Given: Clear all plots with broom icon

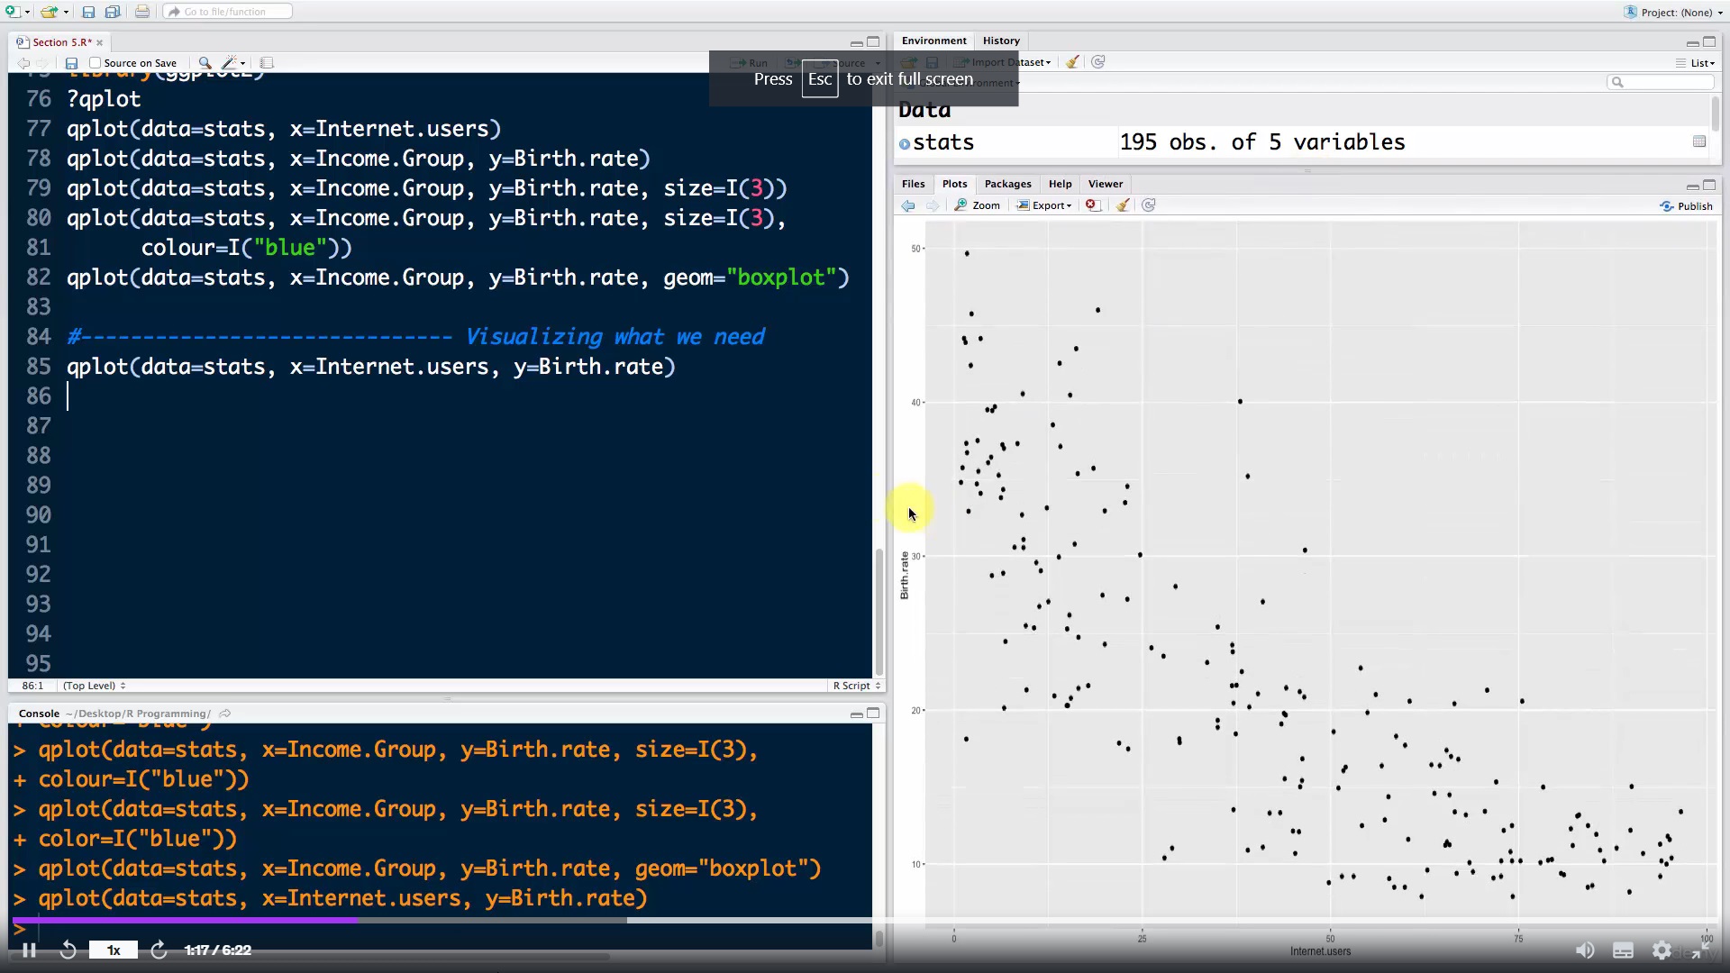Looking at the screenshot, I should 1123,205.
